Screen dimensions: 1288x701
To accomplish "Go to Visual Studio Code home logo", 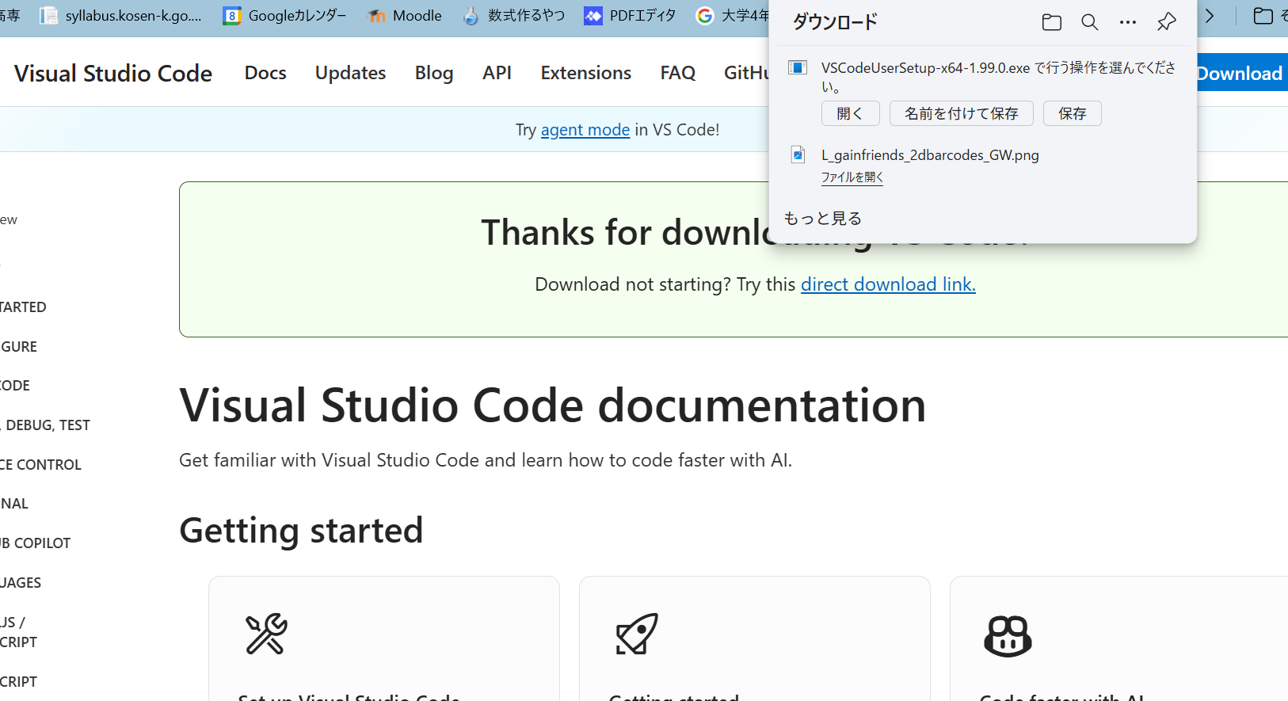I will coord(113,73).
